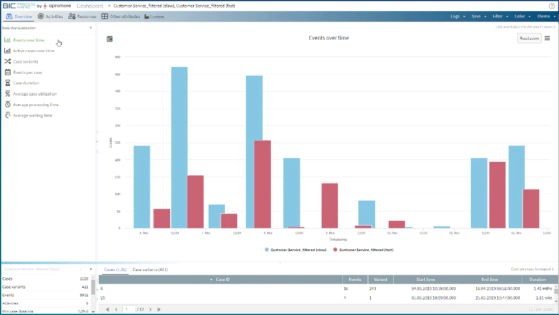This screenshot has width=559, height=315.
Task: Select Average processing time clock icon
Action: pos(7,105)
